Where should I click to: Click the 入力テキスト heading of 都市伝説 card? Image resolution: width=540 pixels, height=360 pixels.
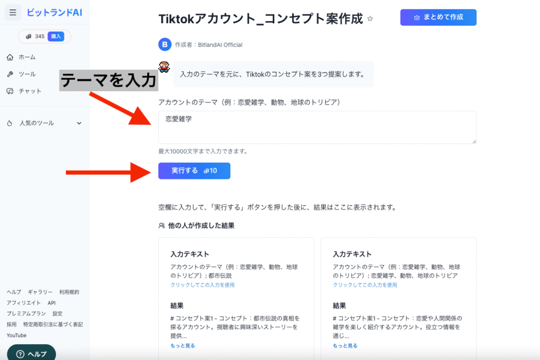190,254
